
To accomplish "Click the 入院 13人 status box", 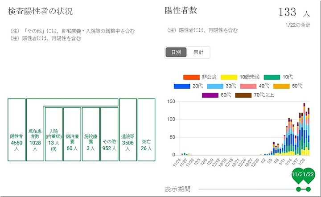I will pyautogui.click(x=53, y=134).
